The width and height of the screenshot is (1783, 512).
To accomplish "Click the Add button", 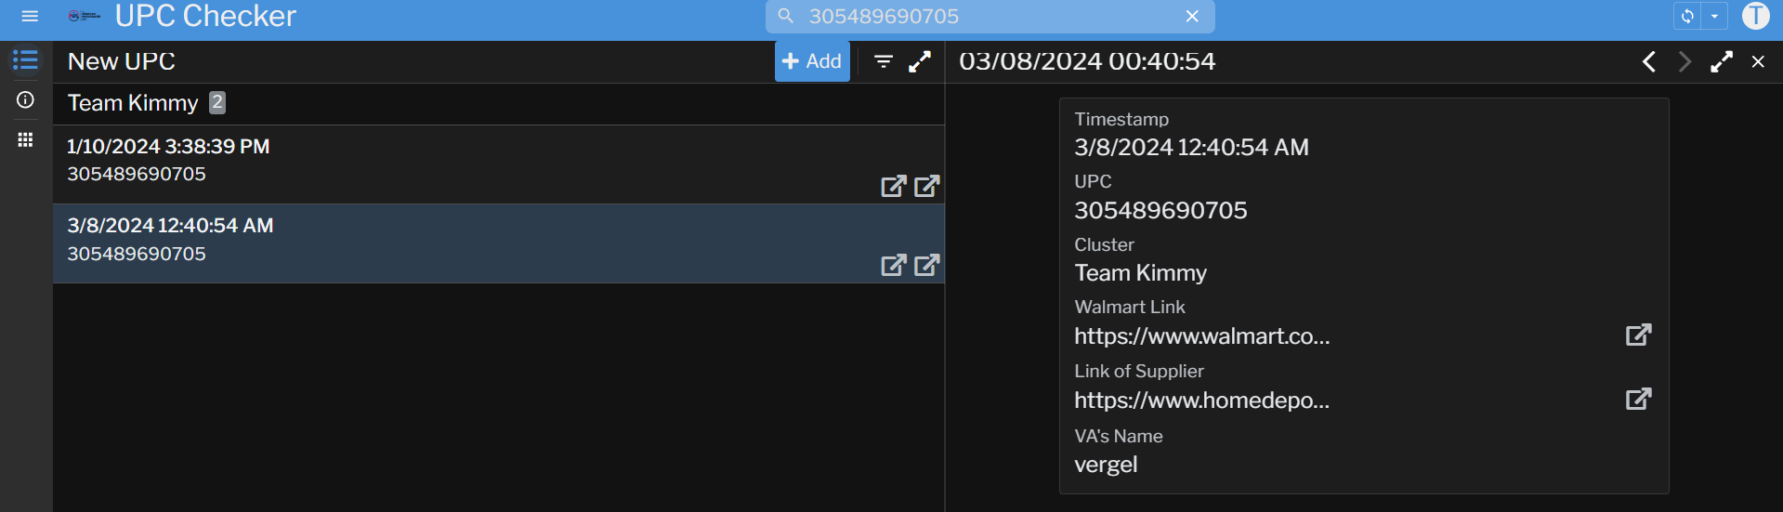I will [x=812, y=61].
